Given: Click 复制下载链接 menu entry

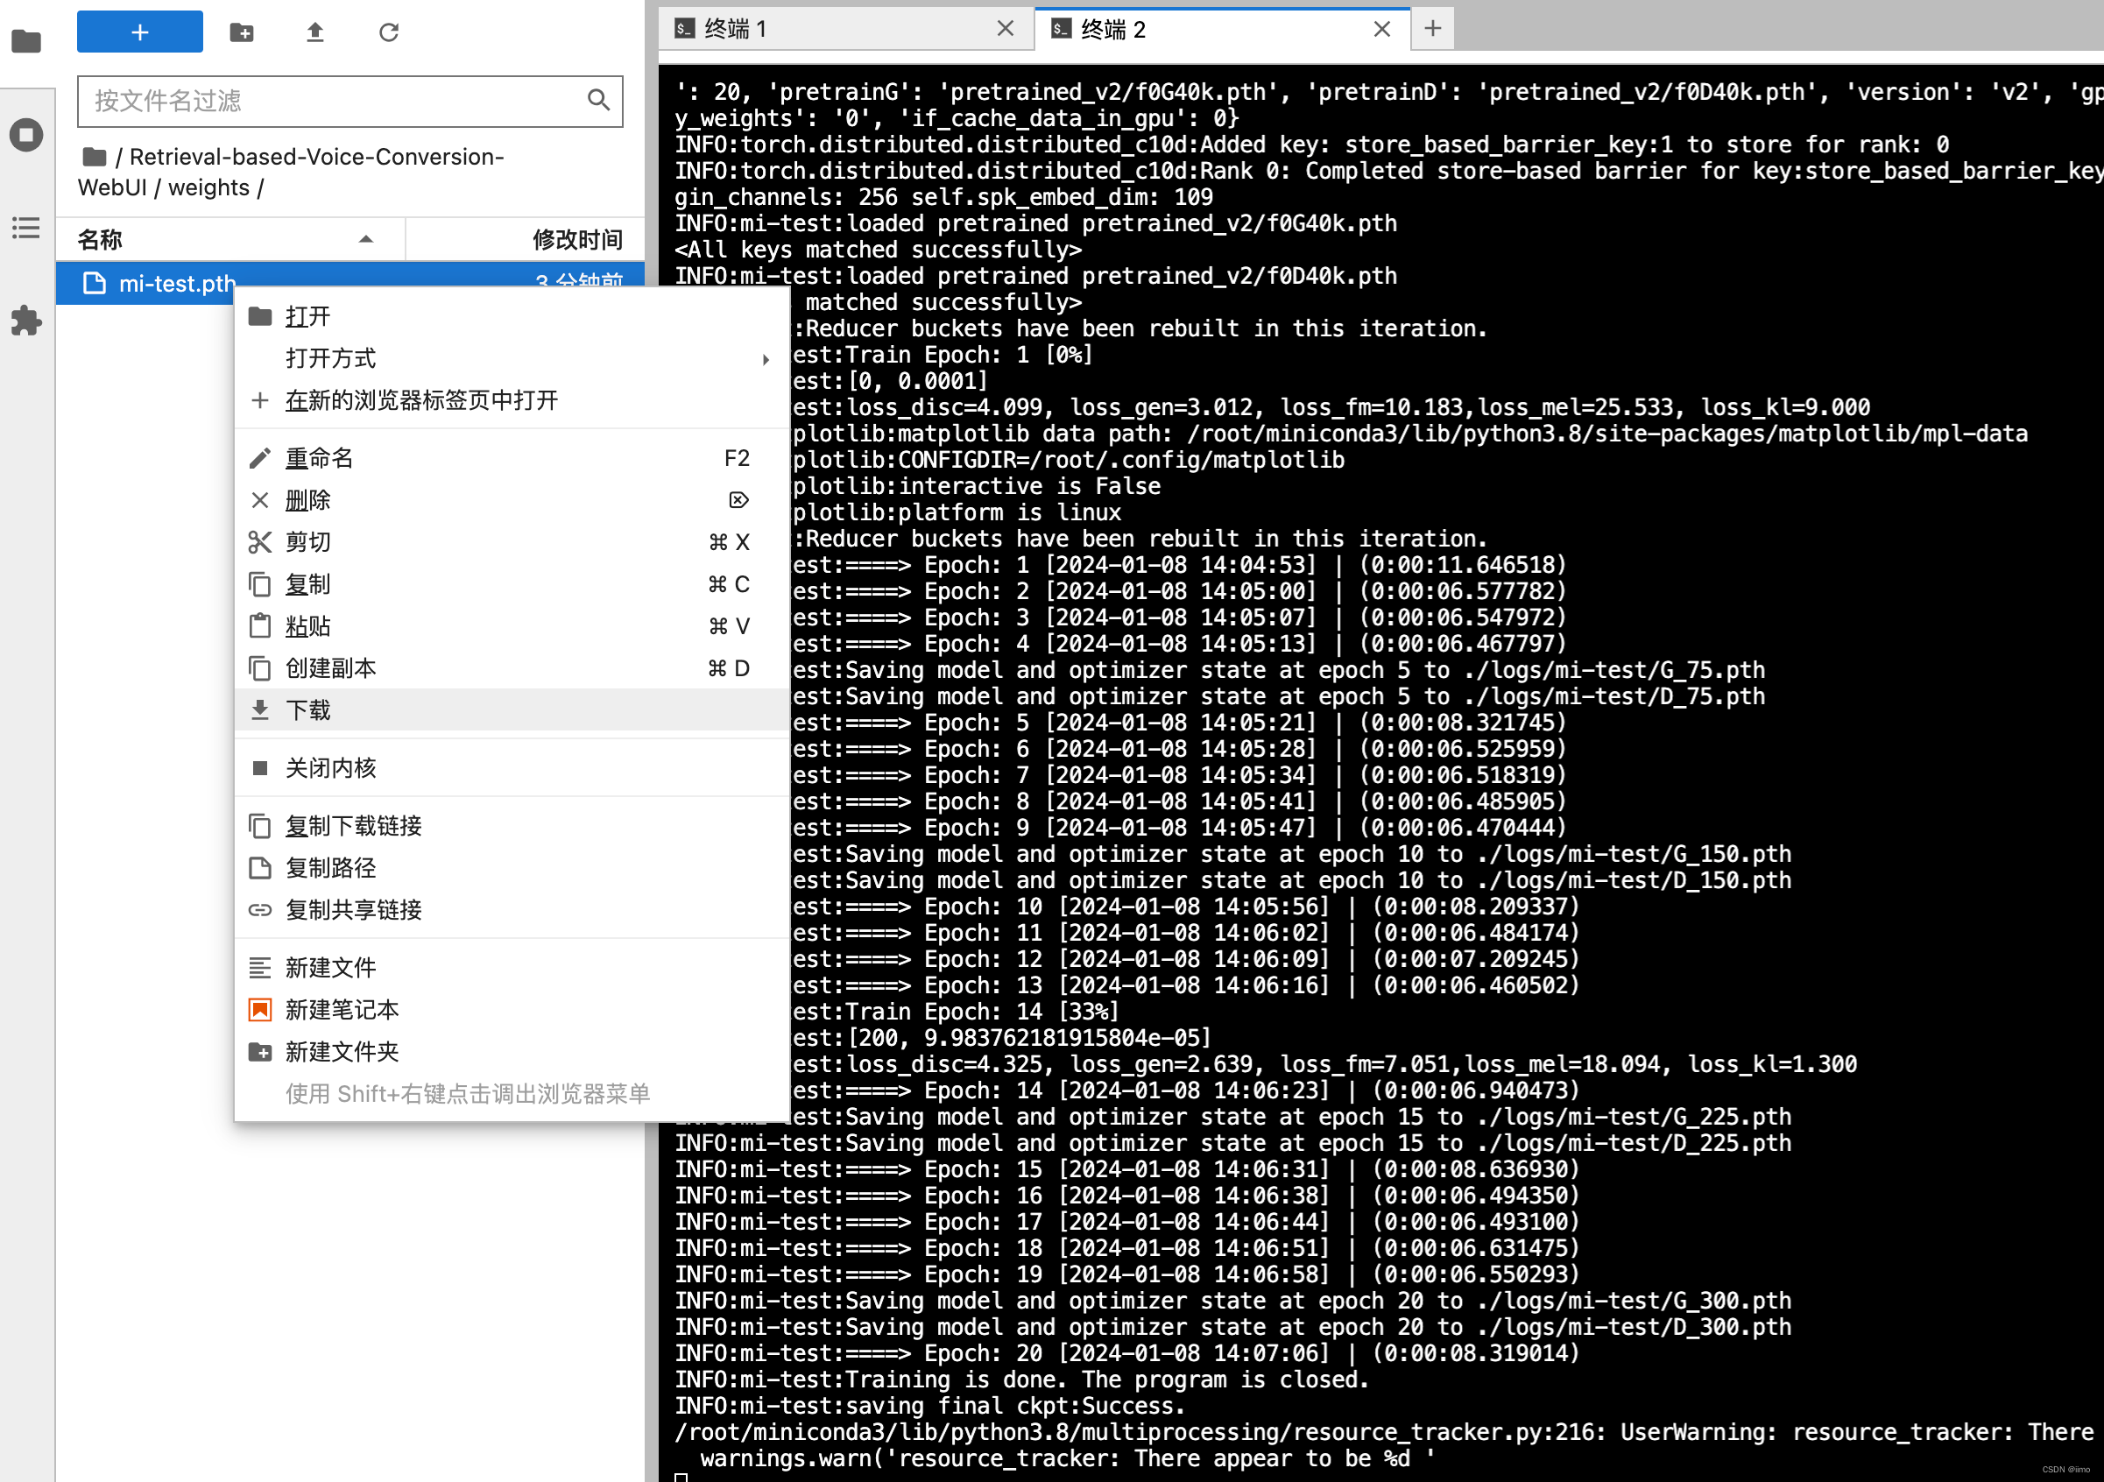Looking at the screenshot, I should point(354,826).
